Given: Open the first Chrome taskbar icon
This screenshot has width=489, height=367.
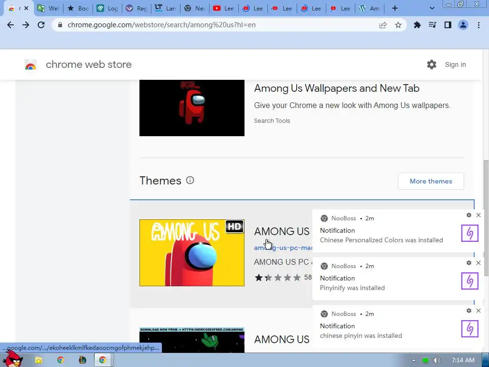Looking at the screenshot, I should pyautogui.click(x=60, y=360).
